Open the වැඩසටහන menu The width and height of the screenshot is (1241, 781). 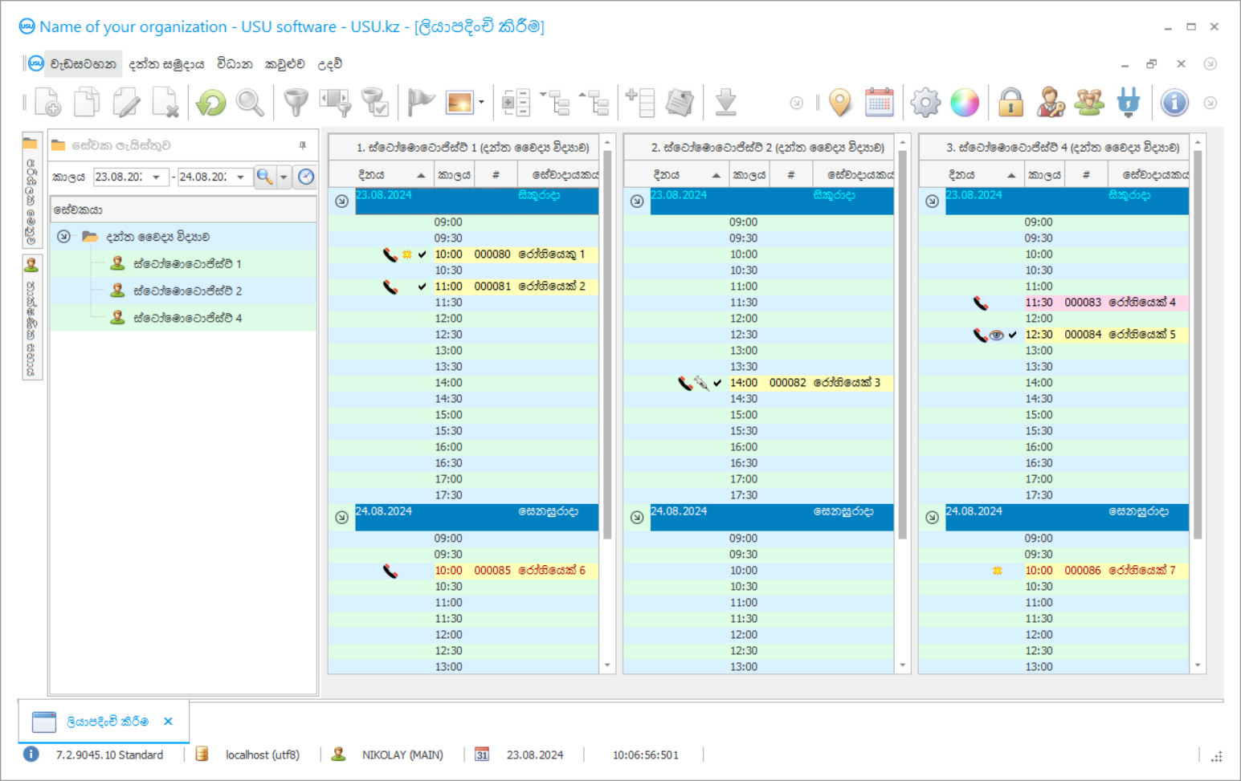(x=83, y=64)
